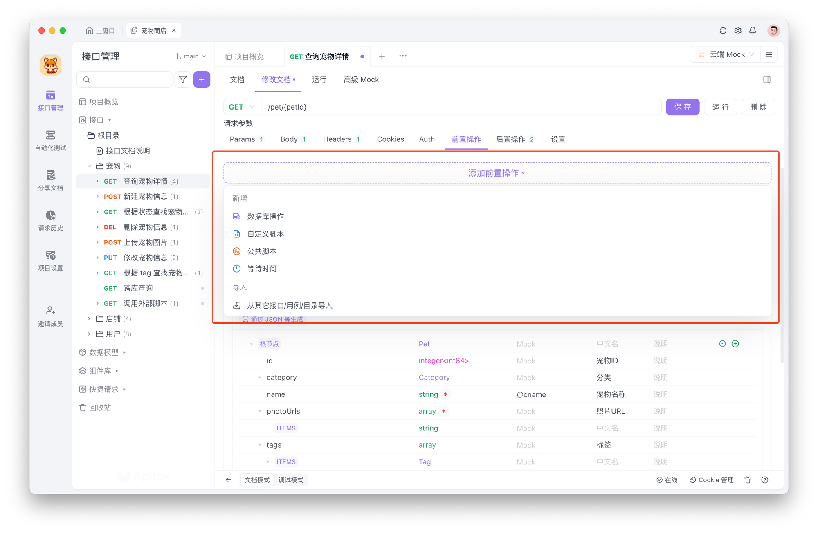Click the 运行 button beside 保存

(720, 107)
